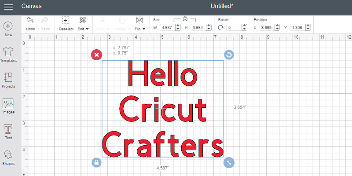
Task: Increase Y position with up stepper
Action: point(308,26)
